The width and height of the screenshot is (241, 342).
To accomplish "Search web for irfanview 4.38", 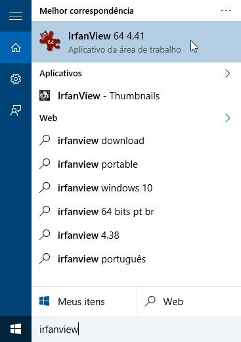I will click(136, 235).
